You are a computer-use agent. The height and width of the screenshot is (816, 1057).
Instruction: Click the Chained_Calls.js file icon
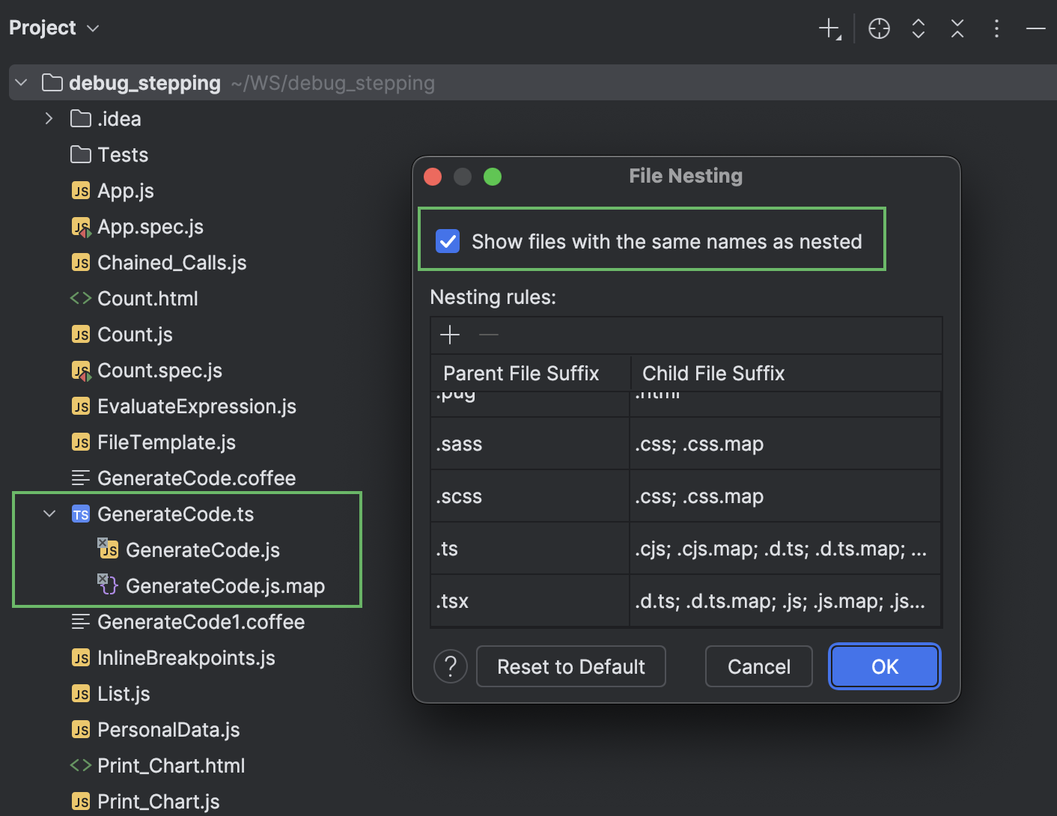pos(81,263)
